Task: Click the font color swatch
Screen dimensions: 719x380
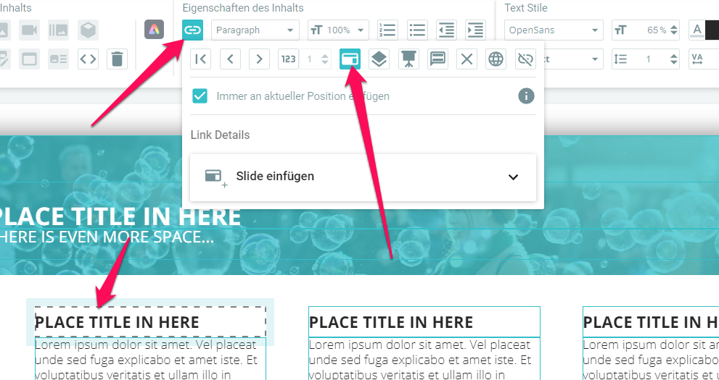Action: tap(704, 30)
